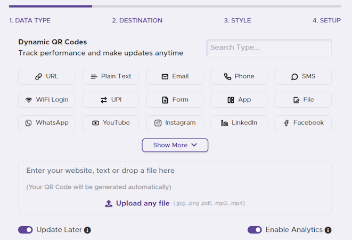Open info tooltip beside Update Later
352x240 pixels.
coord(87,230)
